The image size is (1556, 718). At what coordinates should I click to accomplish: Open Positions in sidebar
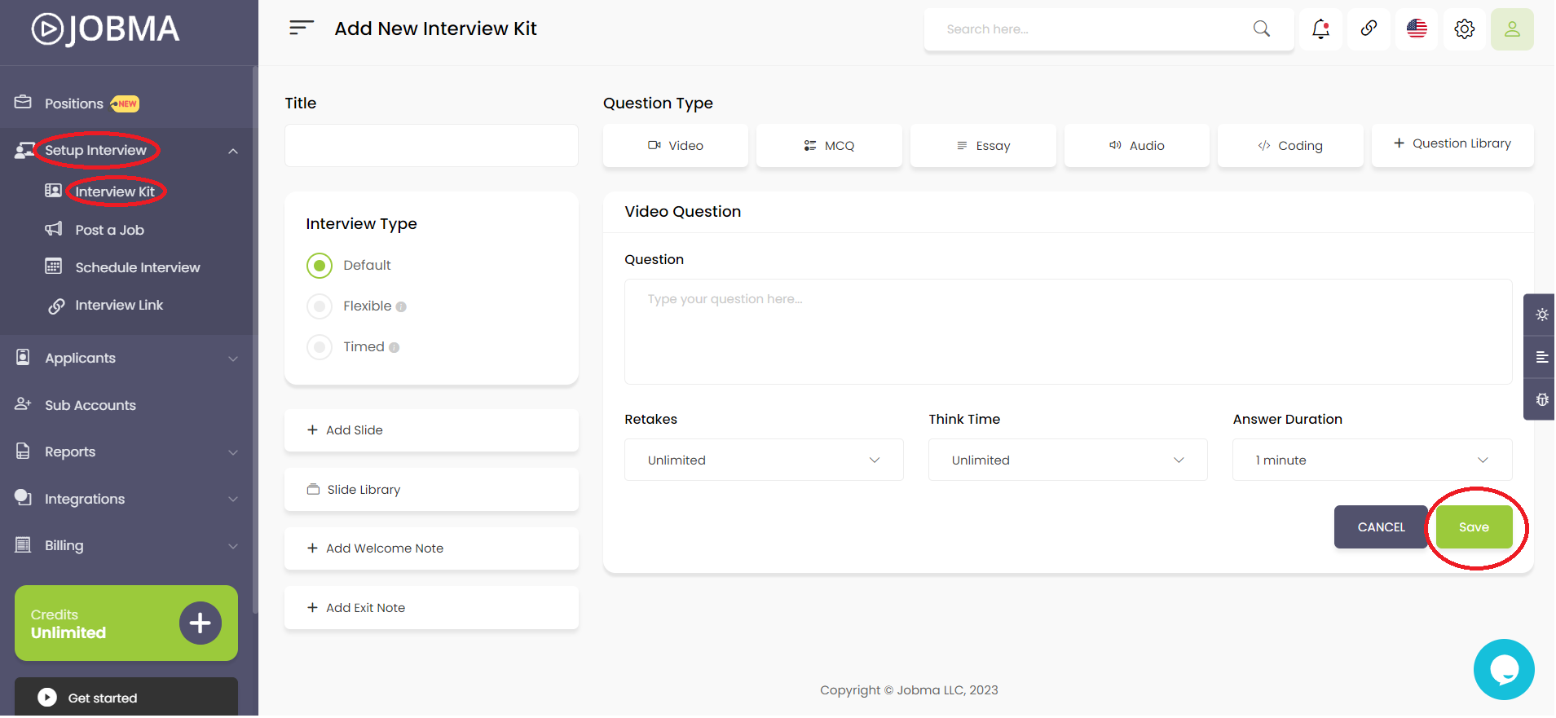point(74,104)
